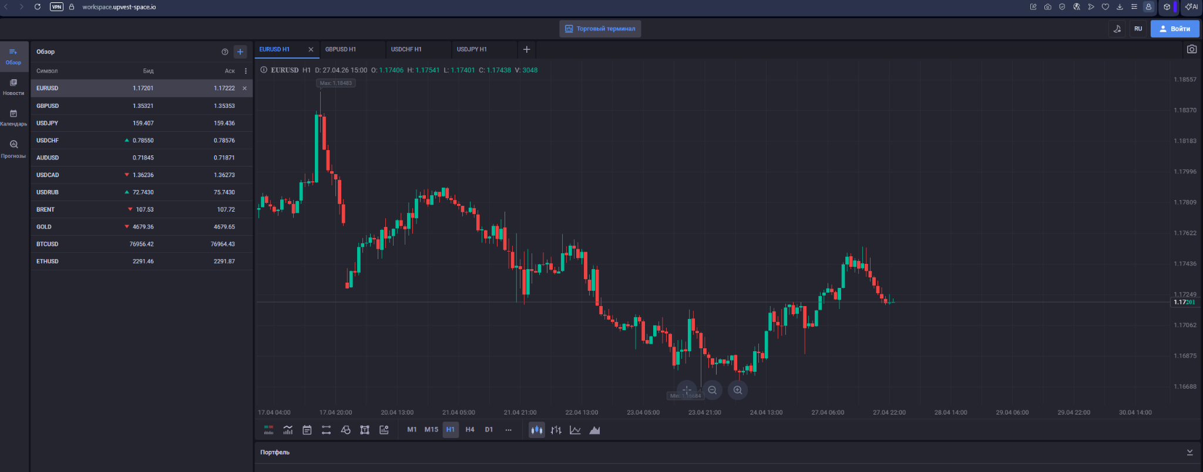Screen dimensions: 1203x472
Task: Select the USDCAD row in the watchlist
Action: coord(142,175)
